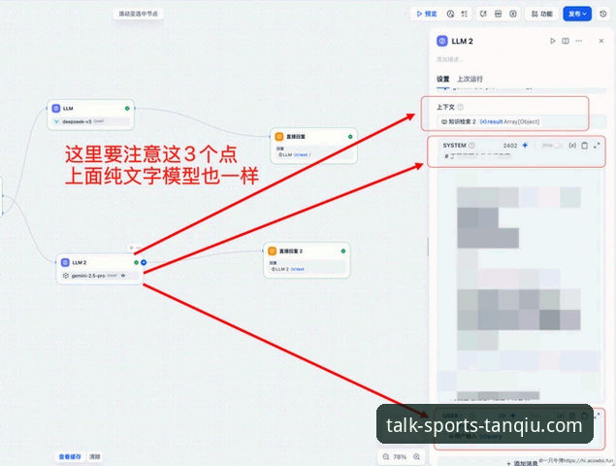Click the purple icon of the LLM node
Image resolution: width=616 pixels, height=466 pixels.
click(56, 108)
